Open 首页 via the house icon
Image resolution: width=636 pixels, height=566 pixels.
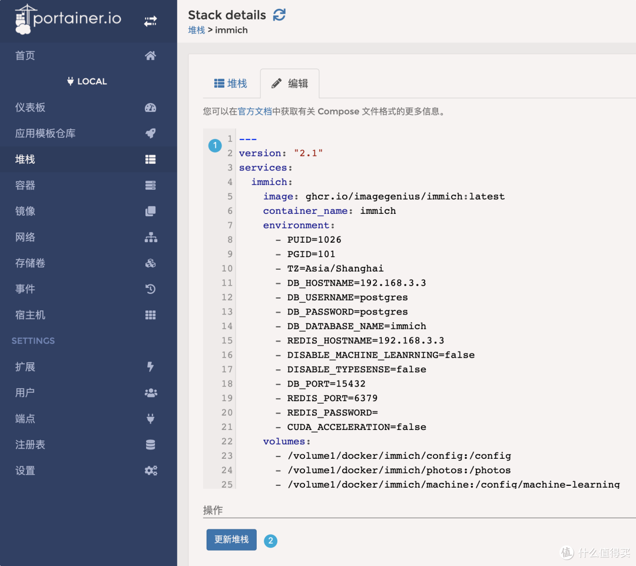tap(151, 56)
